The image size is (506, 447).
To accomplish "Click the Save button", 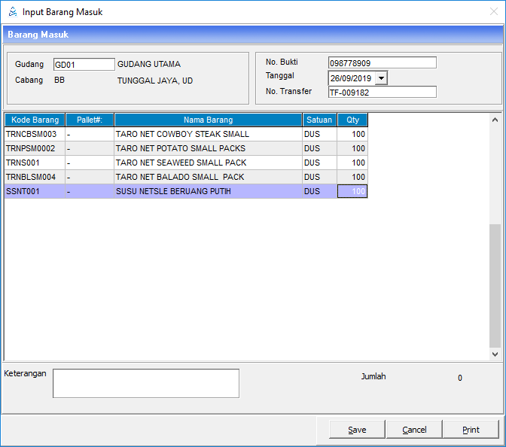I will click(357, 430).
